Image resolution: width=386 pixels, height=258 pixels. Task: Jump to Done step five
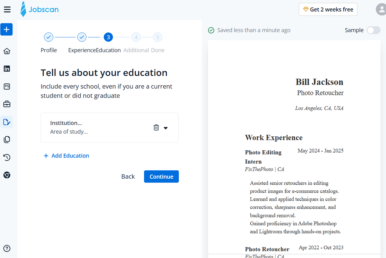point(158,37)
